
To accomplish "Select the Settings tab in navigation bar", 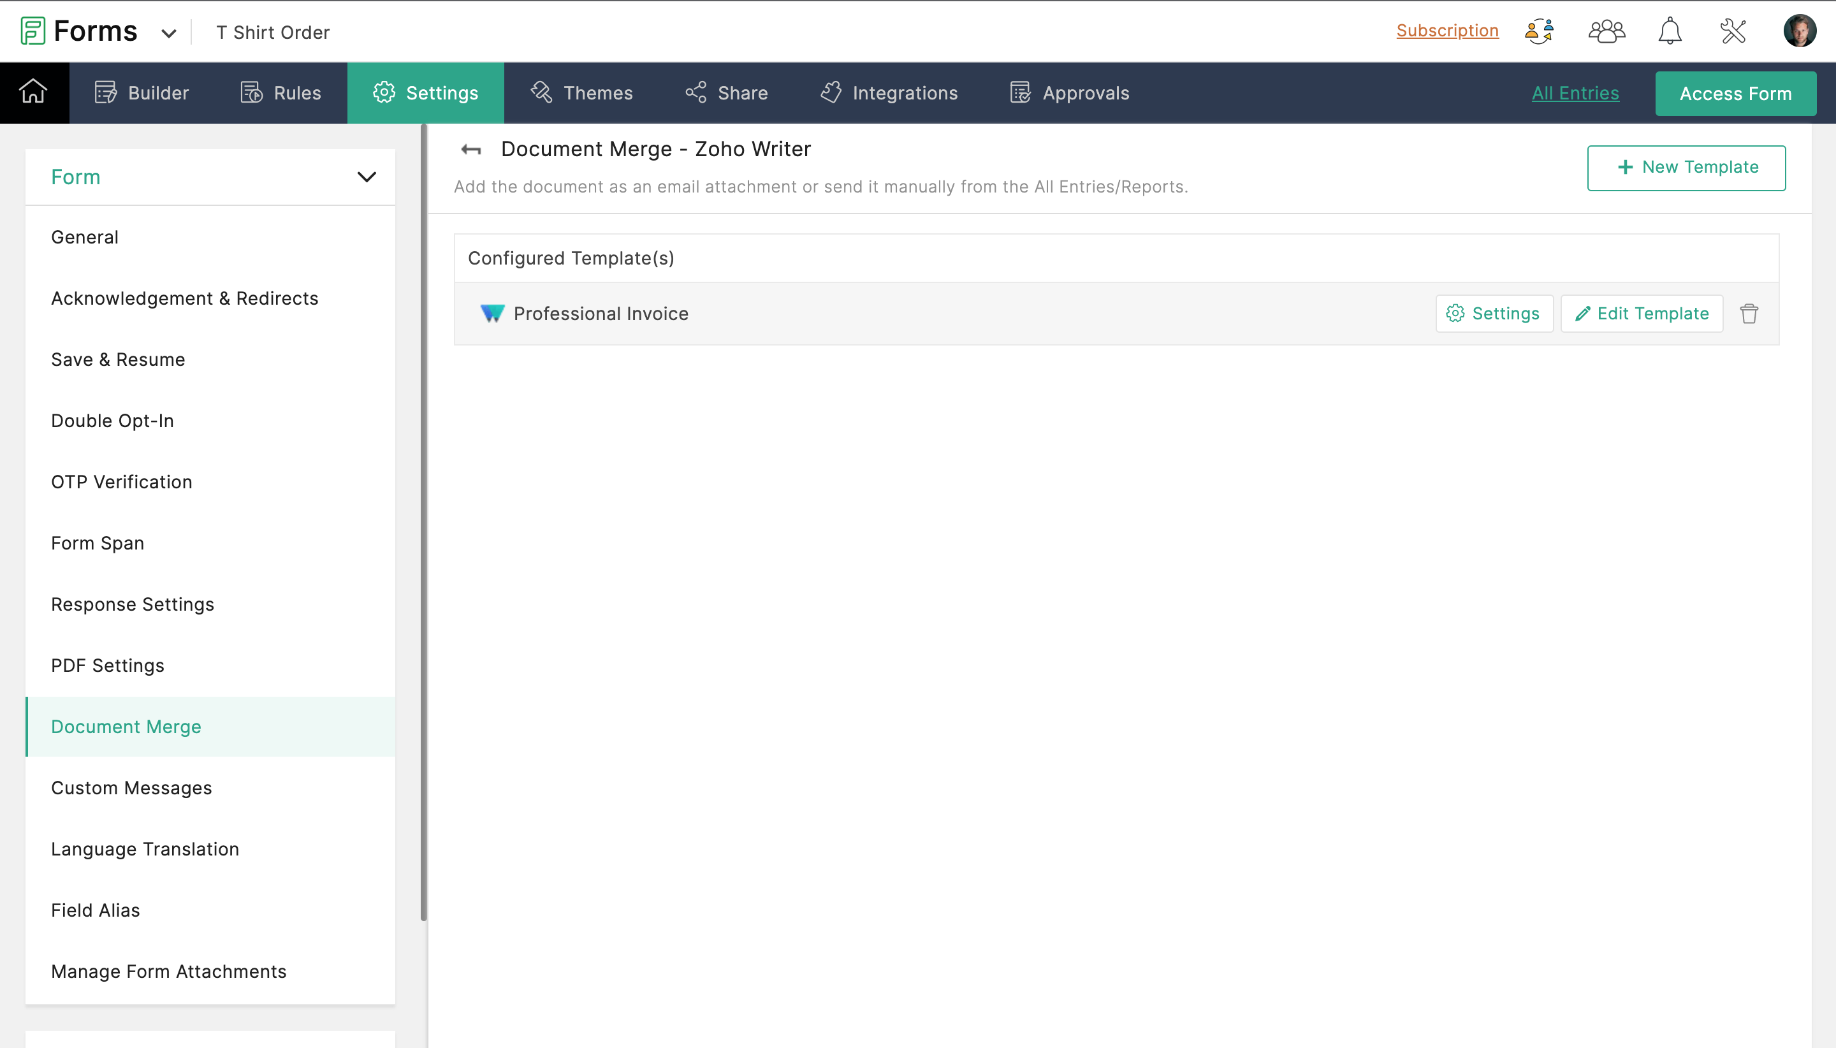I will click(425, 93).
